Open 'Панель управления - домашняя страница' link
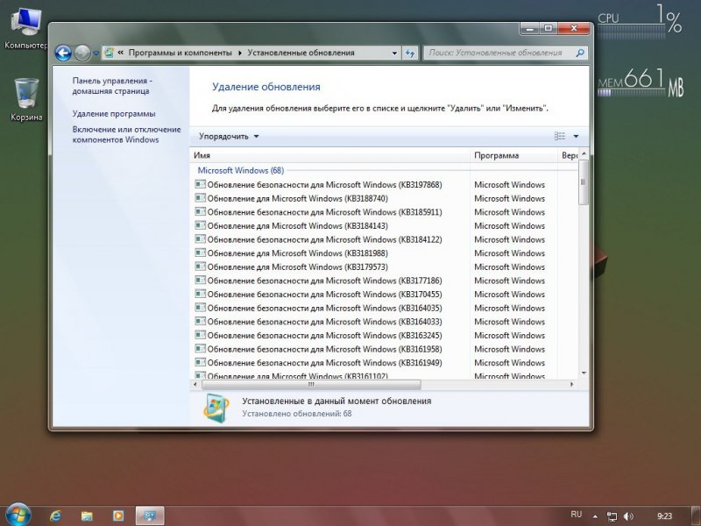701x526 pixels. pyautogui.click(x=112, y=86)
